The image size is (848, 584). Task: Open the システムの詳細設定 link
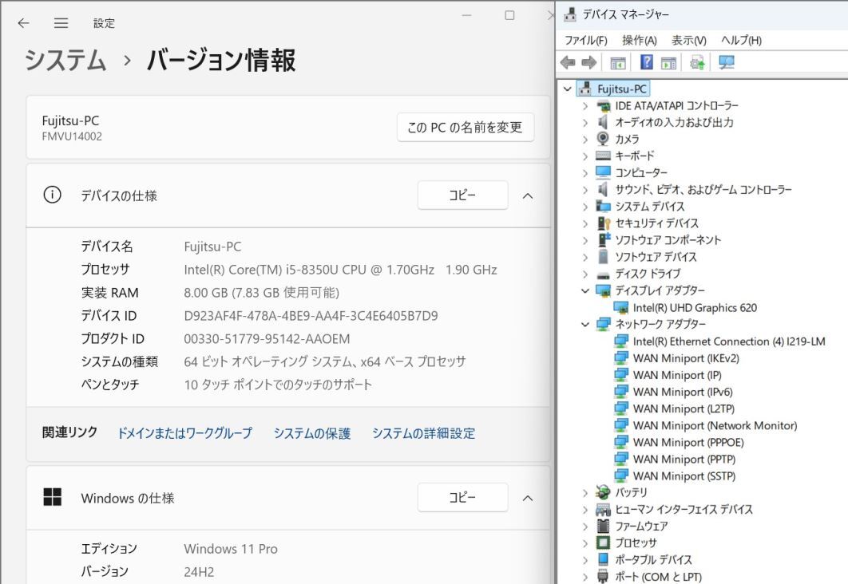tap(423, 432)
